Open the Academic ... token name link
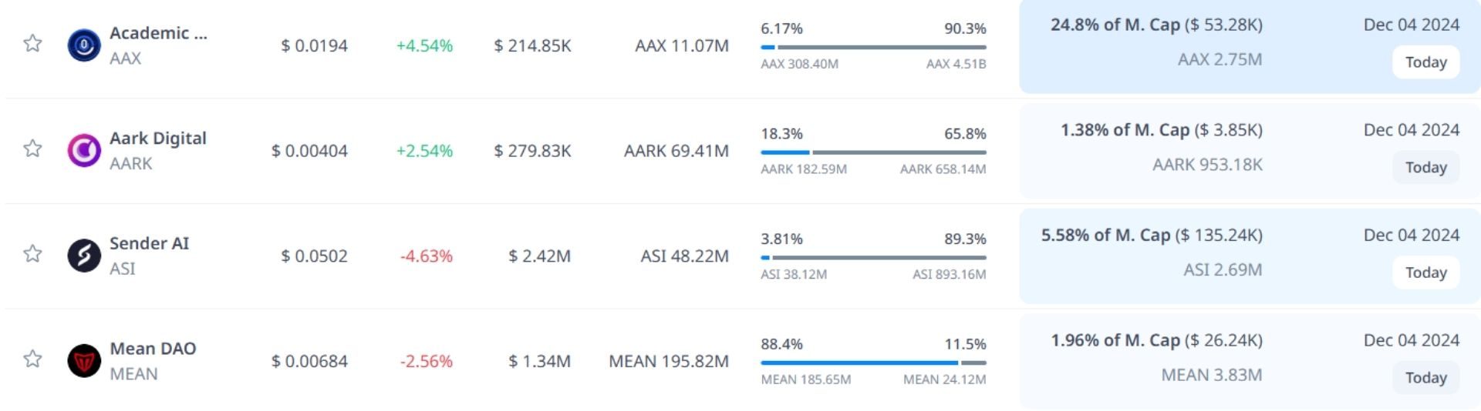 (158, 33)
